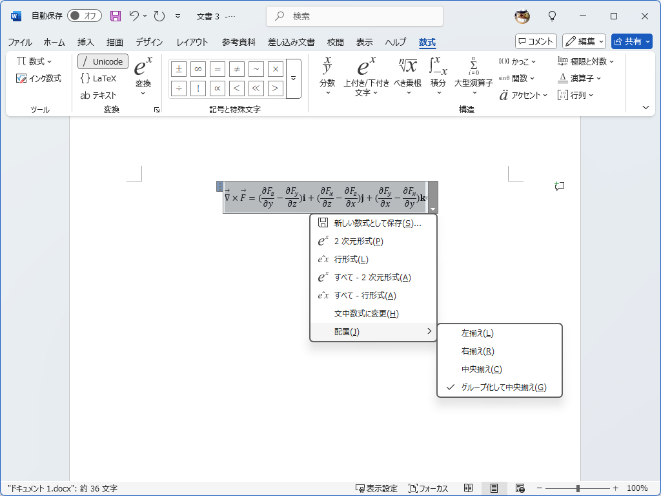Switch to the 校閲 ribbon tab

click(x=335, y=41)
